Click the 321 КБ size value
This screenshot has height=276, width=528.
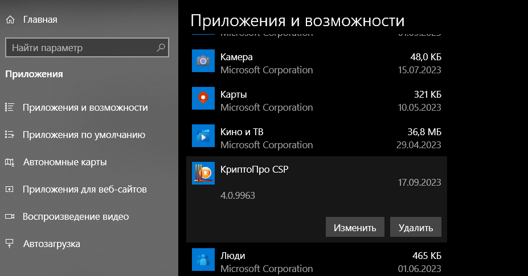pyautogui.click(x=428, y=95)
